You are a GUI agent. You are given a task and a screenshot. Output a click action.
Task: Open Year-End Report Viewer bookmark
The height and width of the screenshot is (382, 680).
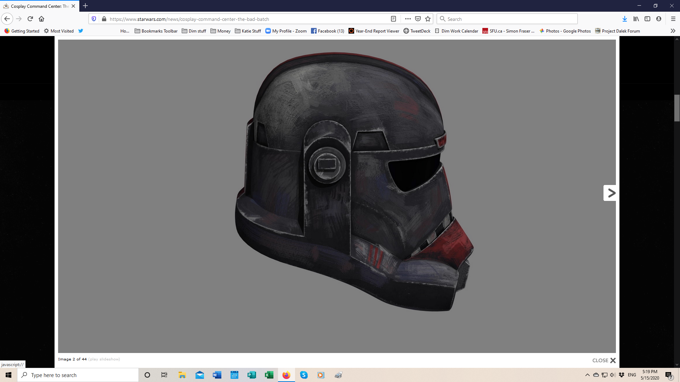tap(374, 31)
